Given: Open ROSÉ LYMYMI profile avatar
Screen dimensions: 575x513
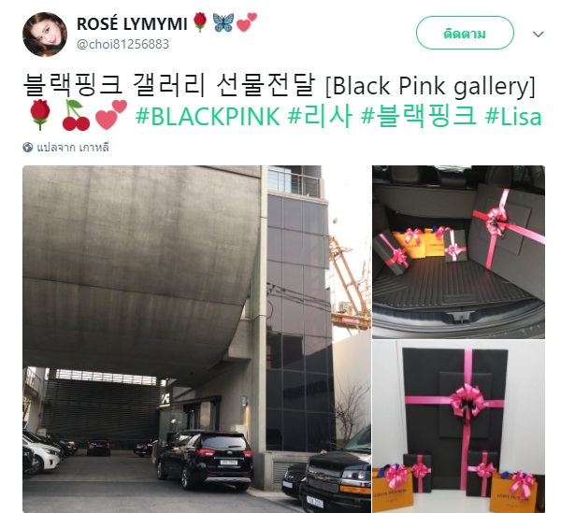Looking at the screenshot, I should coord(45,34).
